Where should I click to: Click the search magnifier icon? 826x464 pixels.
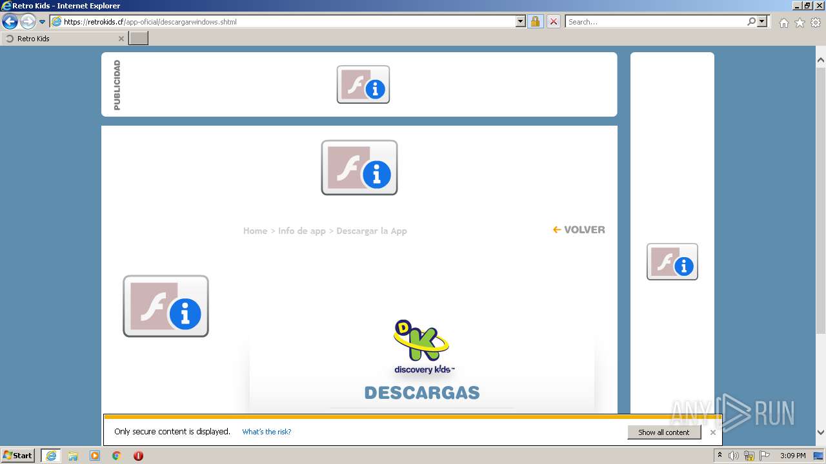751,22
